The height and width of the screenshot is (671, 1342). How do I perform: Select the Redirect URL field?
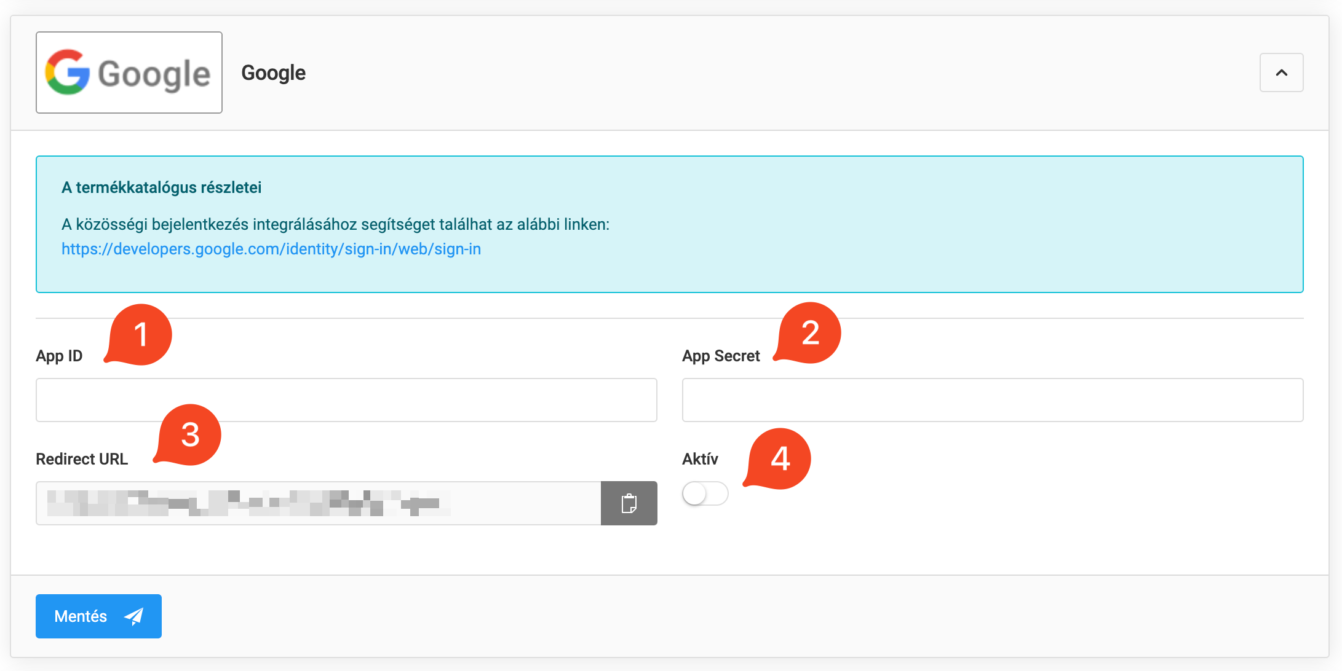coord(318,503)
